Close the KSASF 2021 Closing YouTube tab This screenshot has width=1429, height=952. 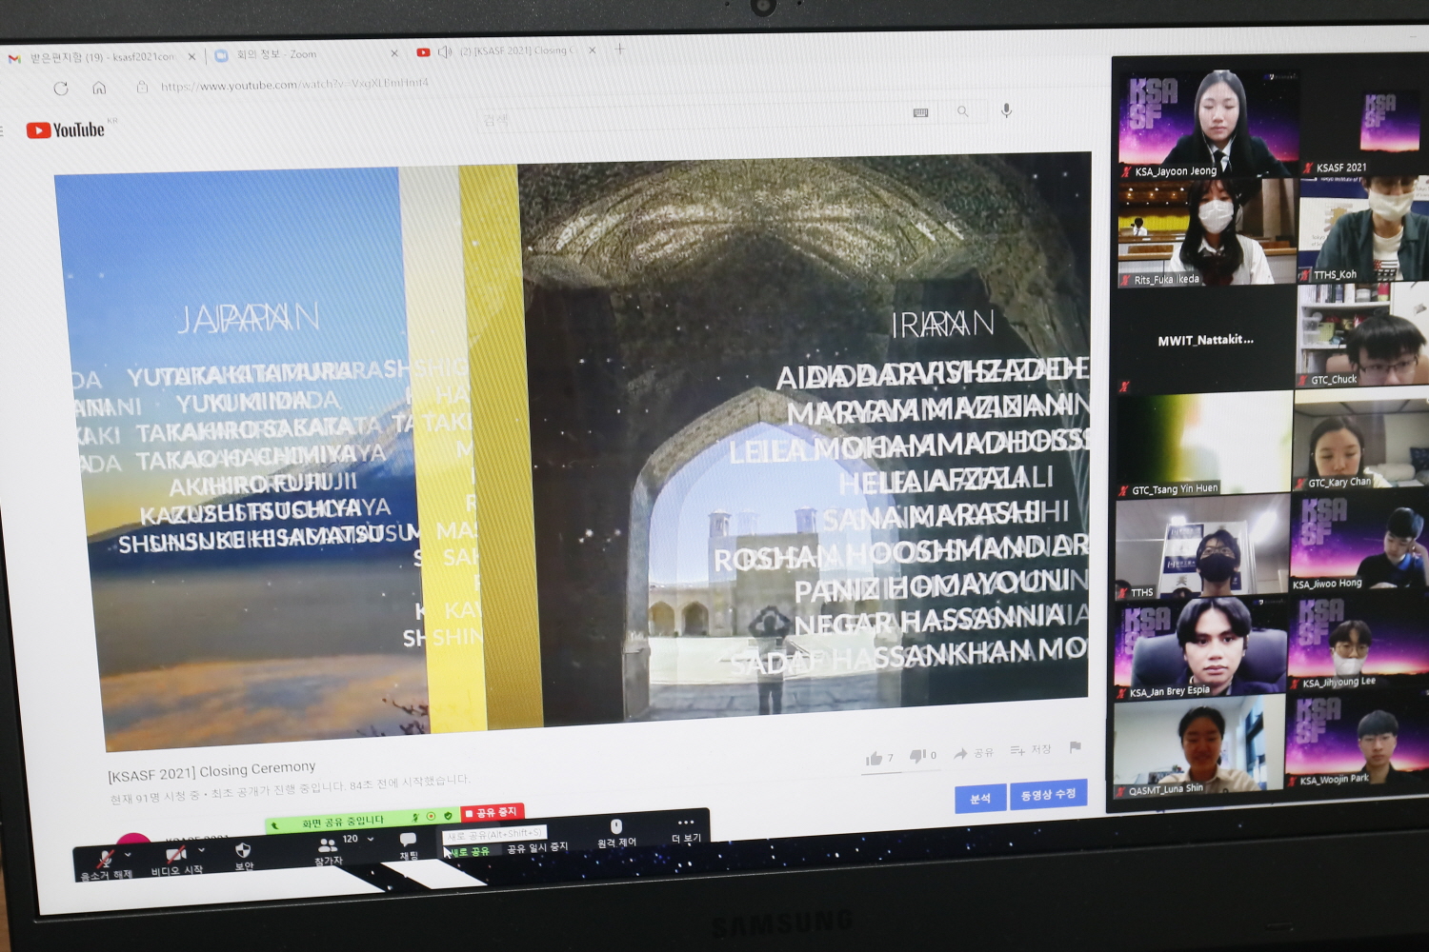[x=592, y=50]
